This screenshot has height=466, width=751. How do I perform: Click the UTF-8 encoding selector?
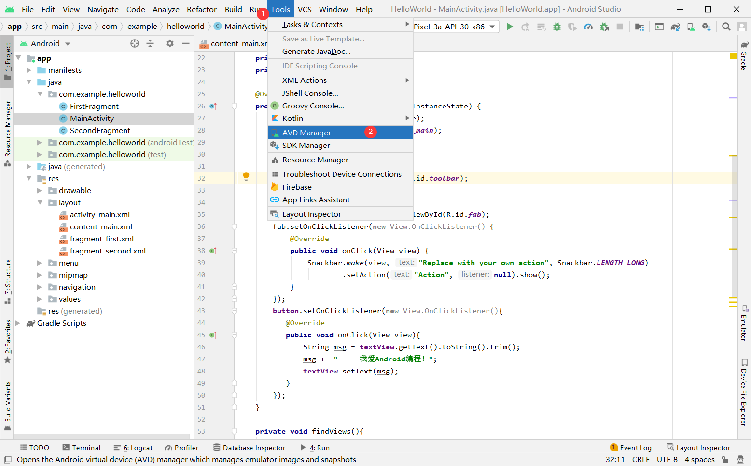pyautogui.click(x=667, y=460)
